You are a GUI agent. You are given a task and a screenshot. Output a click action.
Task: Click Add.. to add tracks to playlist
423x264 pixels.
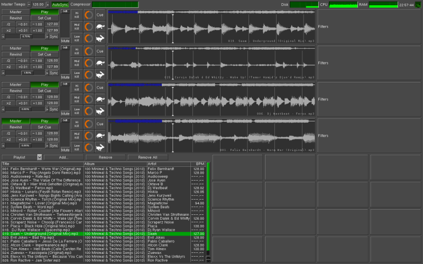click(63, 157)
